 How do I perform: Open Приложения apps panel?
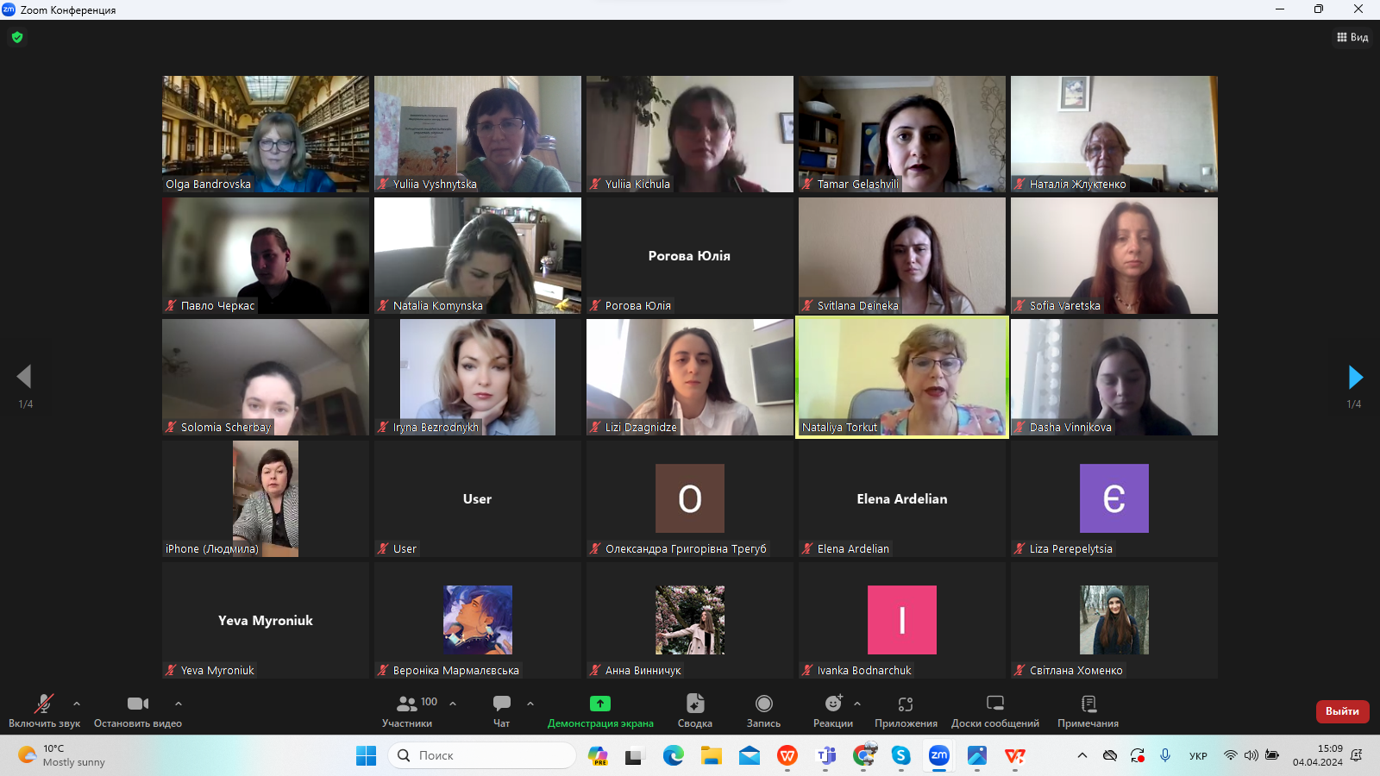click(906, 710)
